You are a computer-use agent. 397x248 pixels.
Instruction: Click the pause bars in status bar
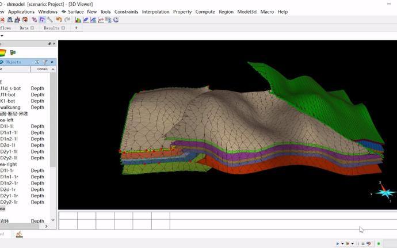[357, 244]
